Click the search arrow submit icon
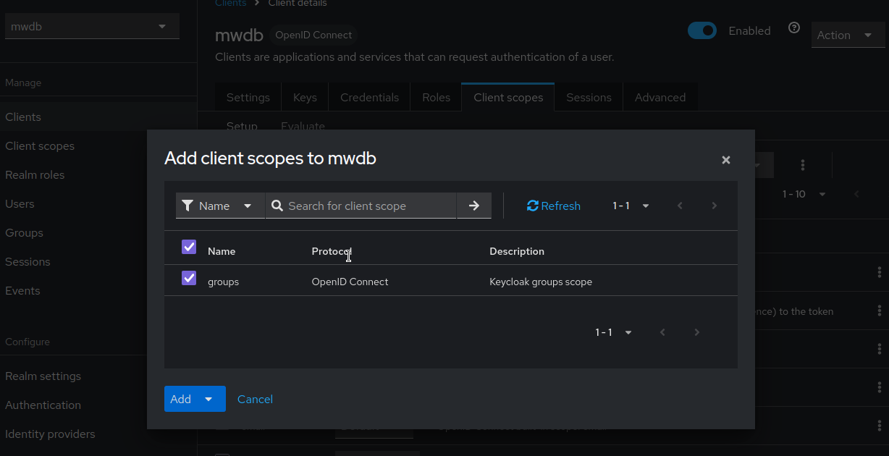The height and width of the screenshot is (456, 889). [474, 206]
